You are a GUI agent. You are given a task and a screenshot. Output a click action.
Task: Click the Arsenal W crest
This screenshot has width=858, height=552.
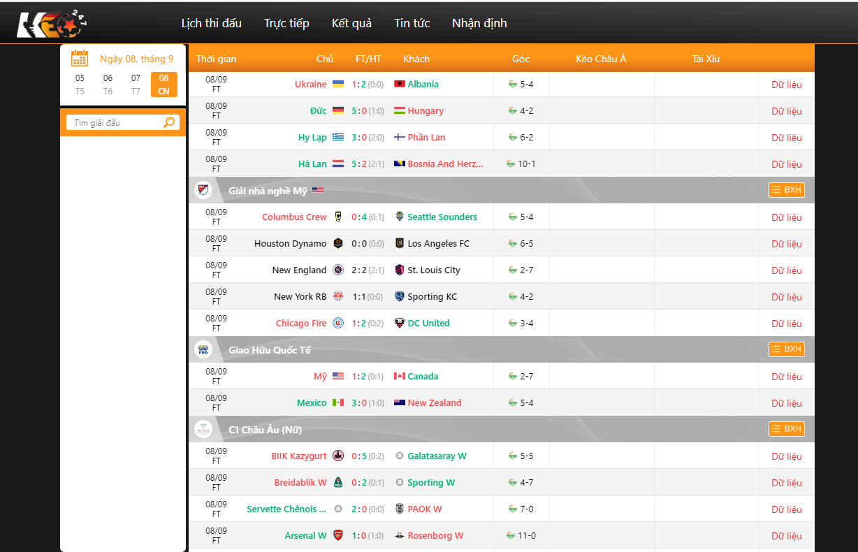tap(338, 535)
